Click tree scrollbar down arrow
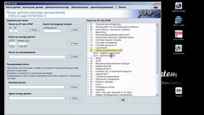Screen dimensions: 204x115 (x=157, y=95)
